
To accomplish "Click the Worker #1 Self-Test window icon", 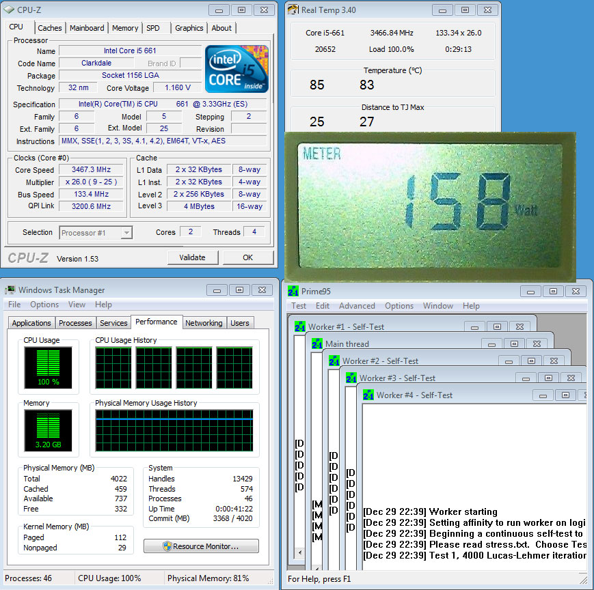I will tap(299, 326).
